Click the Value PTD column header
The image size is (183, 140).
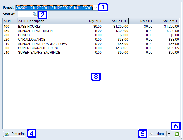(115, 21)
